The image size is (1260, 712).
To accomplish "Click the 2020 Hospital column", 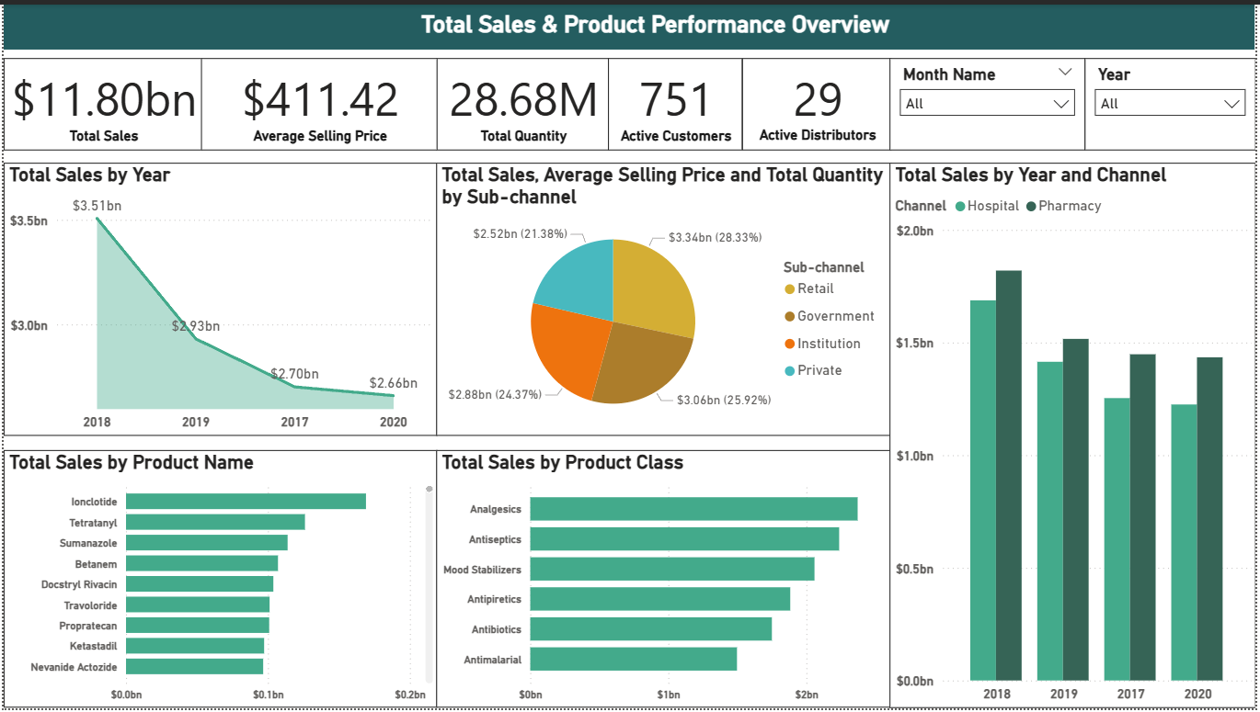I will point(1184,542).
